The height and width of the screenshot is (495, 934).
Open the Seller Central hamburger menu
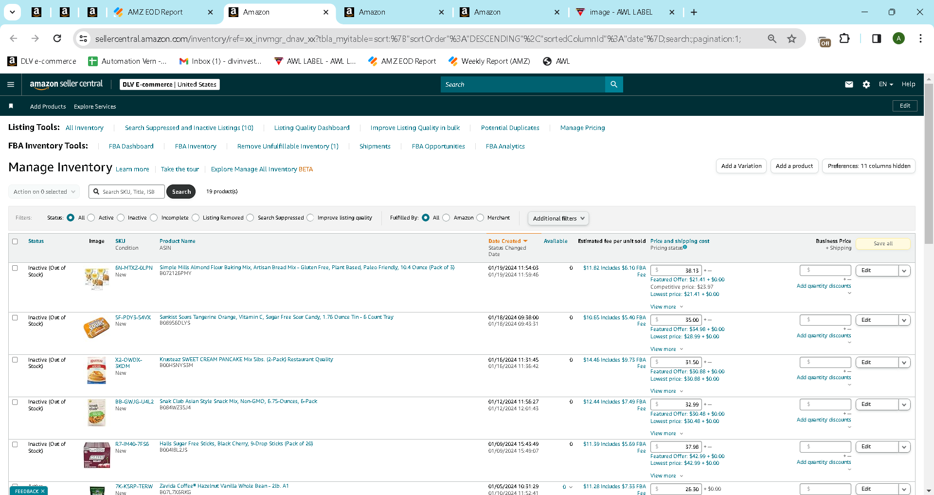coord(11,84)
